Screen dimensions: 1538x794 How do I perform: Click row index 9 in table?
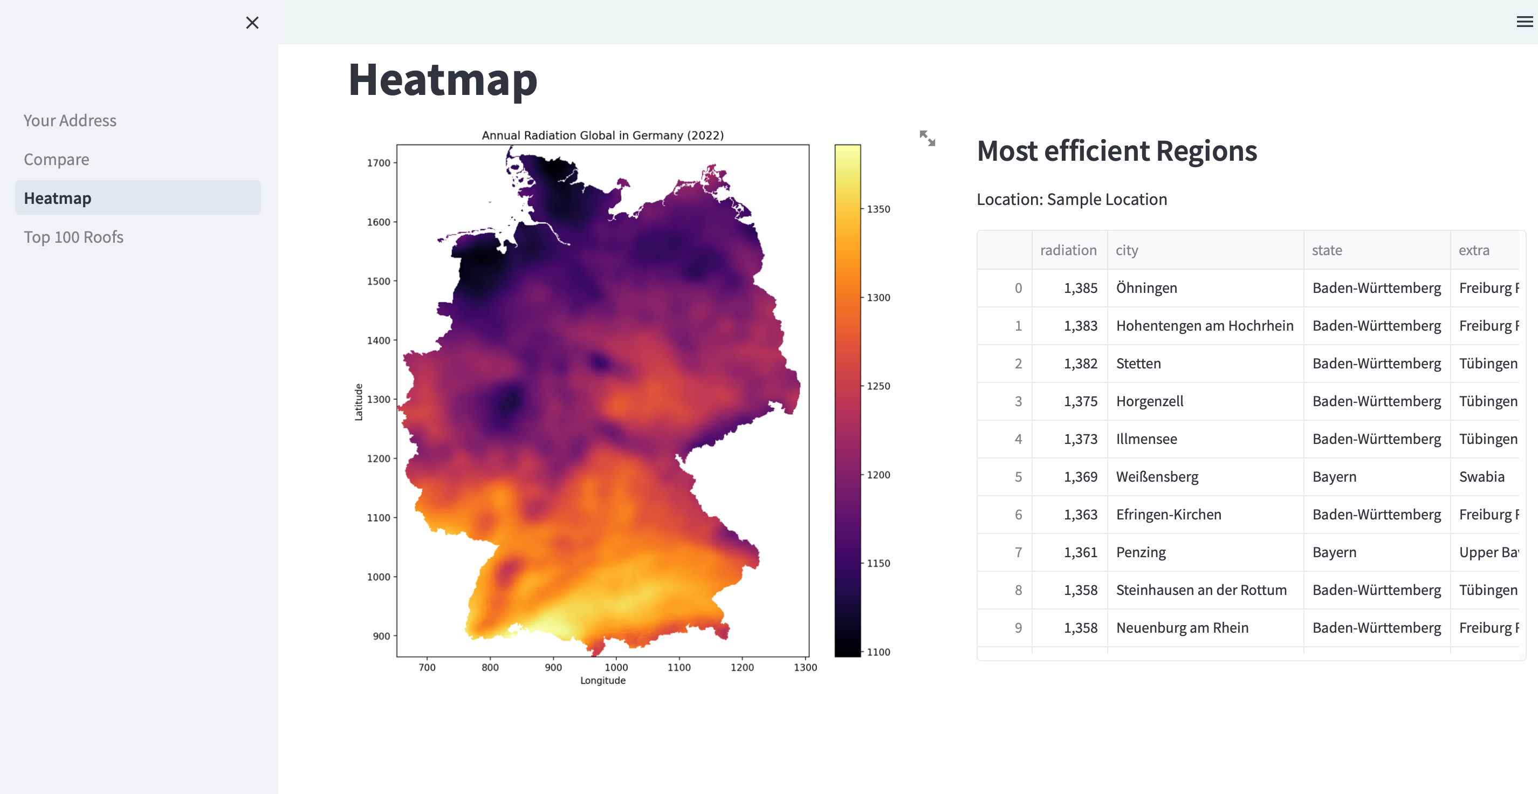point(1018,627)
